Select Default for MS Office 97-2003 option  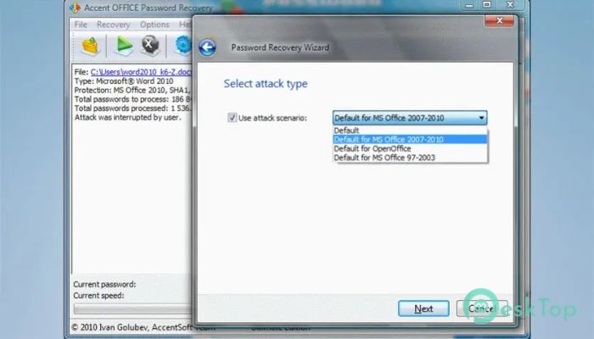[x=410, y=158]
